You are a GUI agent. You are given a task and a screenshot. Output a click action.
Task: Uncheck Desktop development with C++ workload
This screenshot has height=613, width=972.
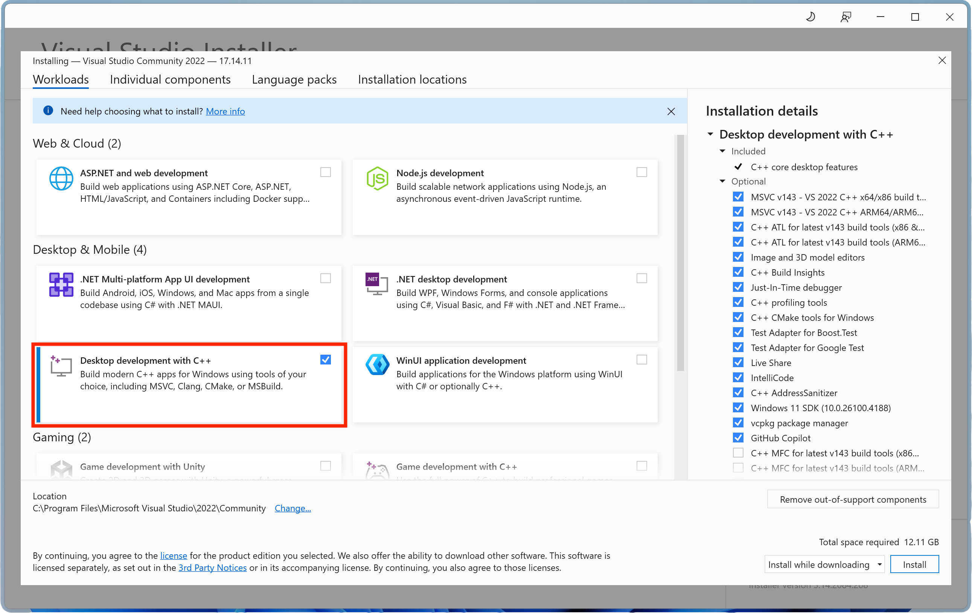coord(325,360)
